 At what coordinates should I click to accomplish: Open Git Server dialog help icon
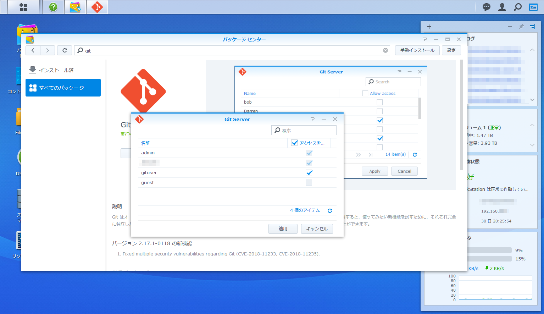(x=312, y=119)
